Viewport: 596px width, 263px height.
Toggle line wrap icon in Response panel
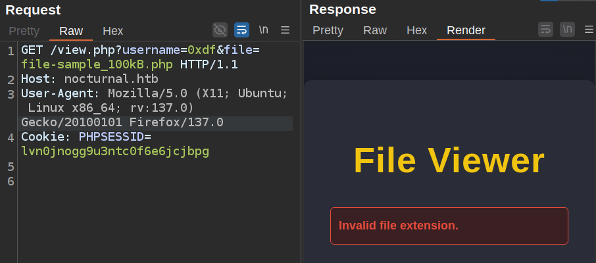[x=545, y=30]
